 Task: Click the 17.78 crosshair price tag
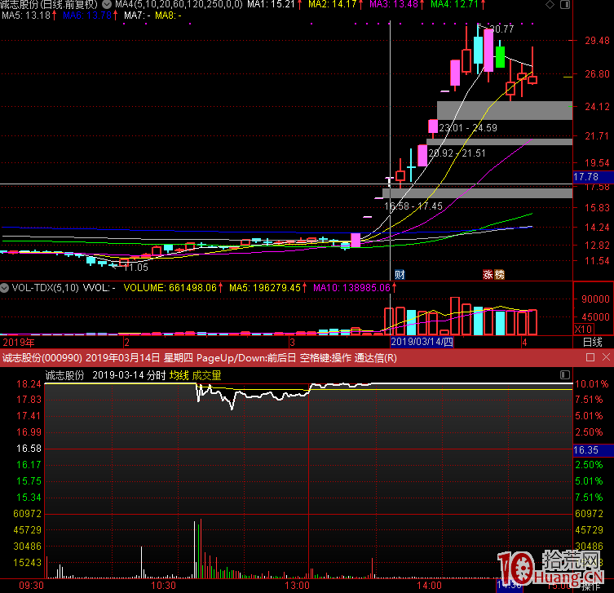[593, 177]
